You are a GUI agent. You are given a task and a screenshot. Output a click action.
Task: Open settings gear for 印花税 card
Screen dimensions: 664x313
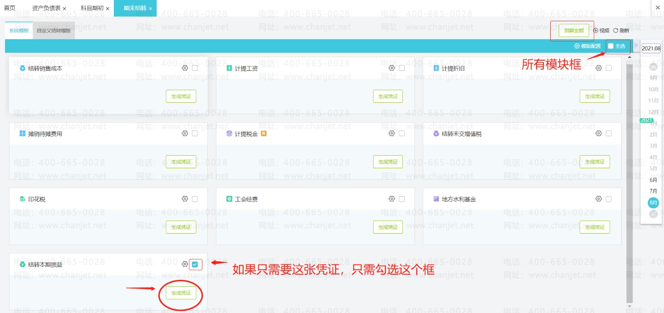(x=185, y=199)
